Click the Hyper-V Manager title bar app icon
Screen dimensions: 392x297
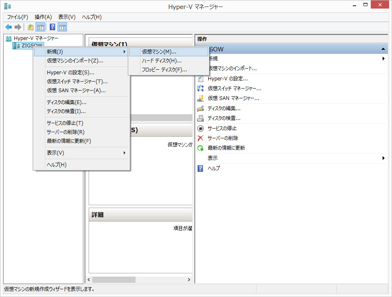(7, 6)
